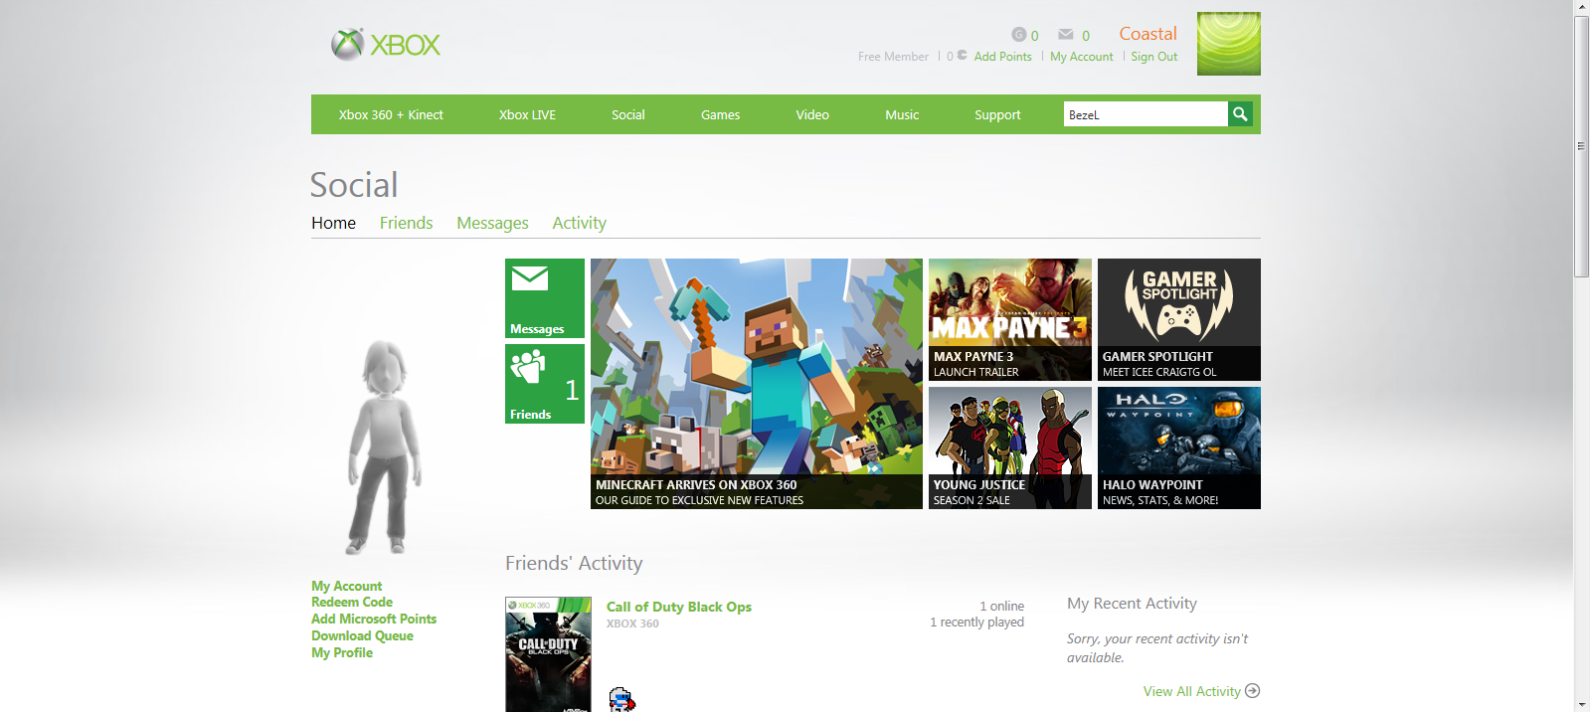Open the My Profile link
This screenshot has width=1590, height=712.
342,652
